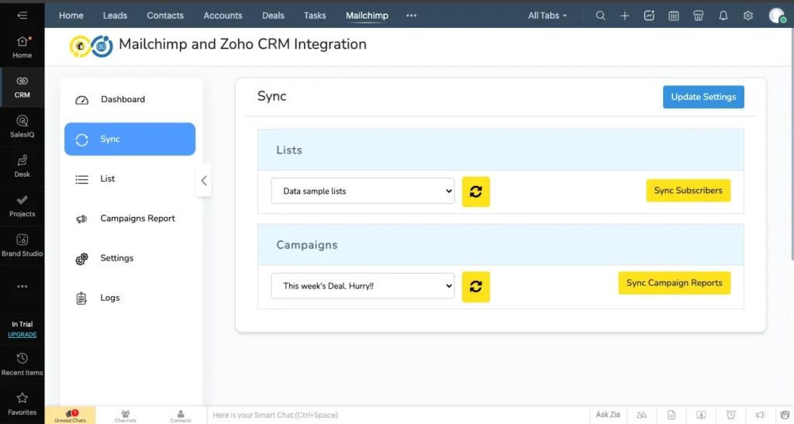This screenshot has width=794, height=424.
Task: Collapse the integration side menu chevron
Action: pos(204,180)
